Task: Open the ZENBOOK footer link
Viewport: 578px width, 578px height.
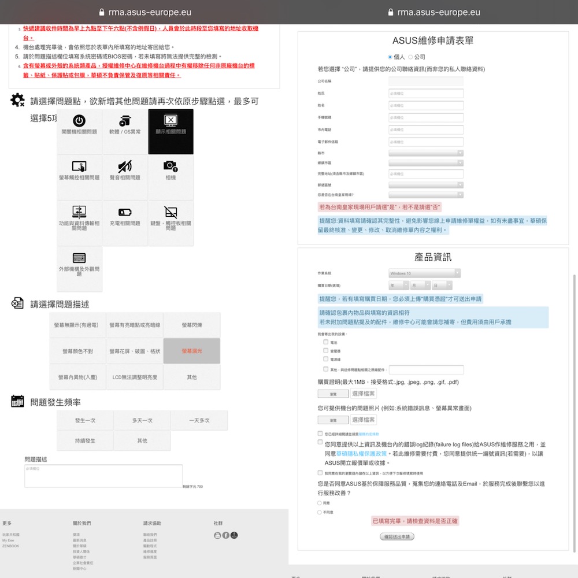Action: (10, 546)
